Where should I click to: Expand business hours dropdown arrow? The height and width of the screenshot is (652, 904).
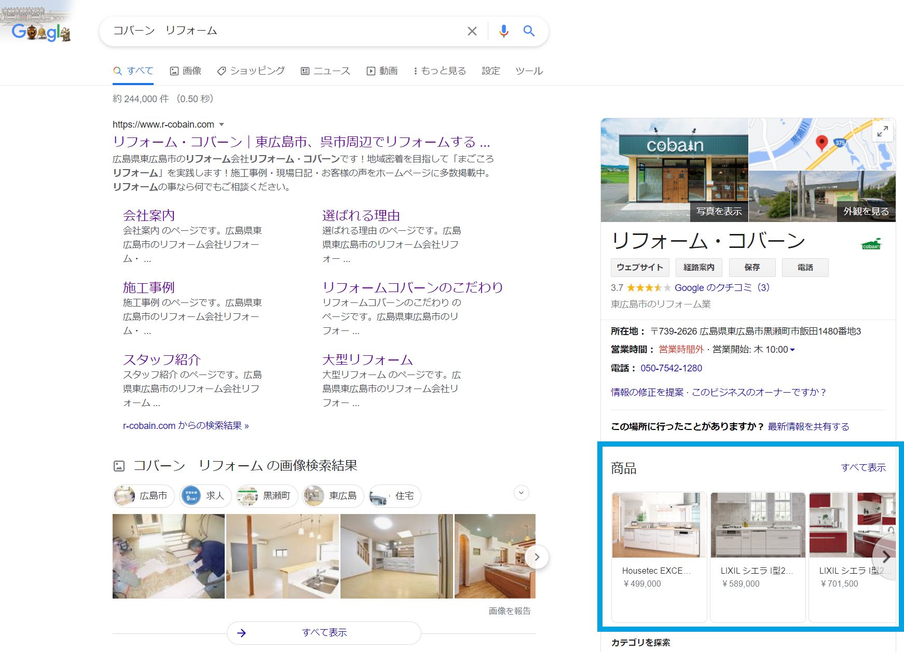tap(792, 350)
